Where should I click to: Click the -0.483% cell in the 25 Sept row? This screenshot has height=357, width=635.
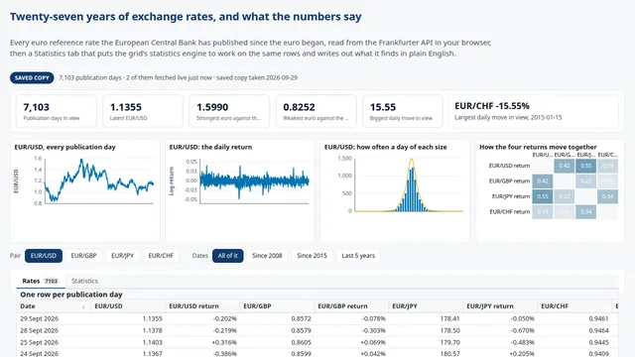(x=500, y=342)
